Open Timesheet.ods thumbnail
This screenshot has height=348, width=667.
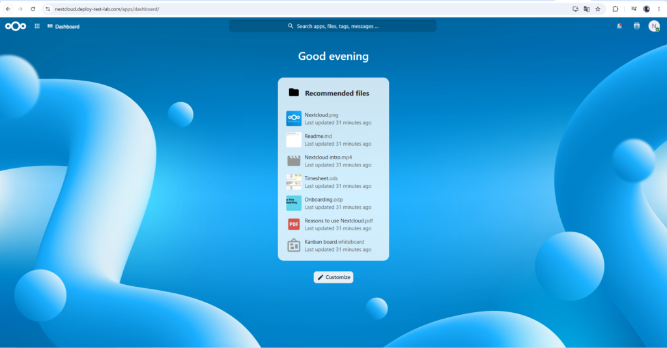click(294, 182)
